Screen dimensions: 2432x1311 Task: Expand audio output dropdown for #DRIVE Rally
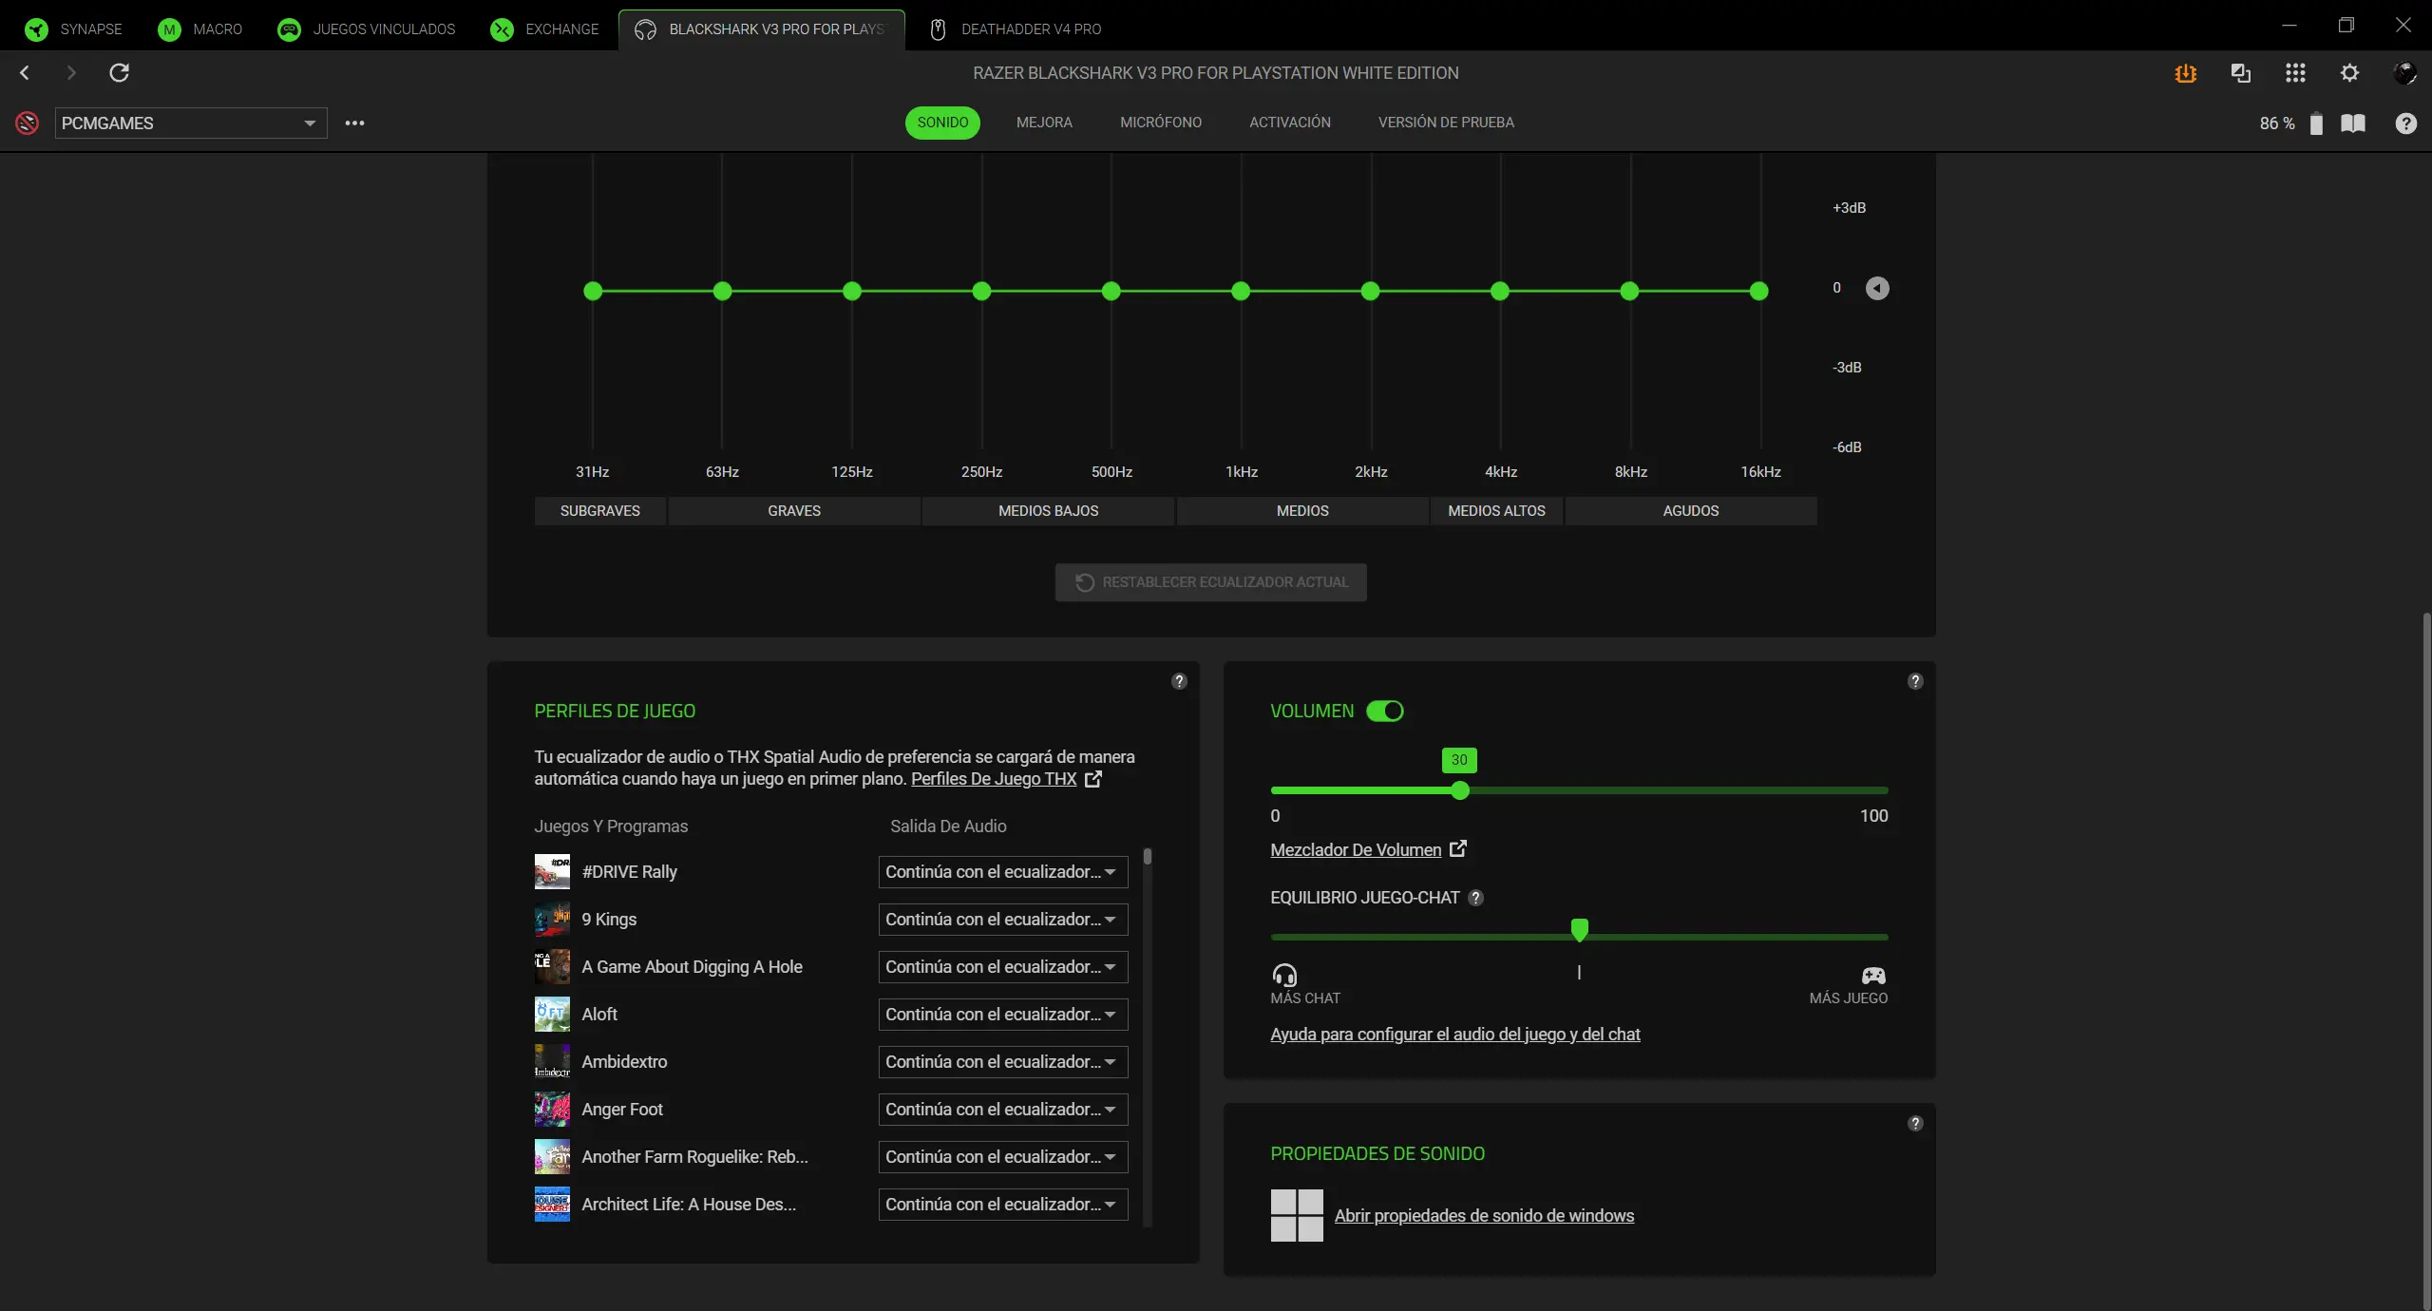(x=1003, y=872)
